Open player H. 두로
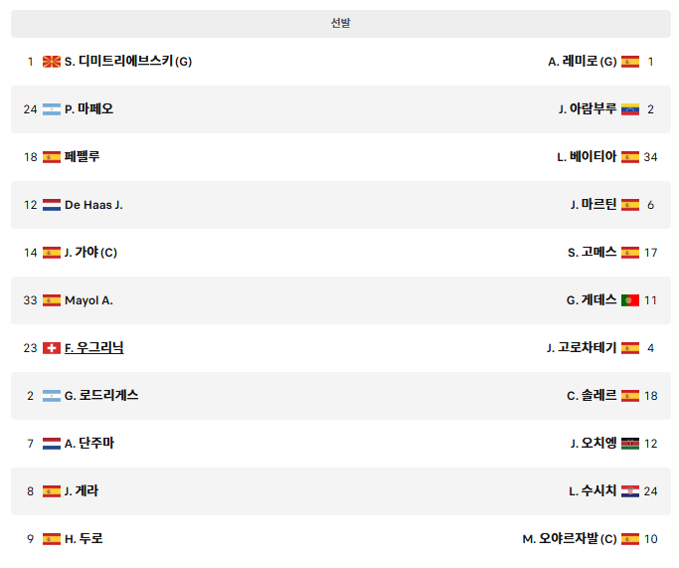This screenshot has height=568, width=679. click(84, 538)
